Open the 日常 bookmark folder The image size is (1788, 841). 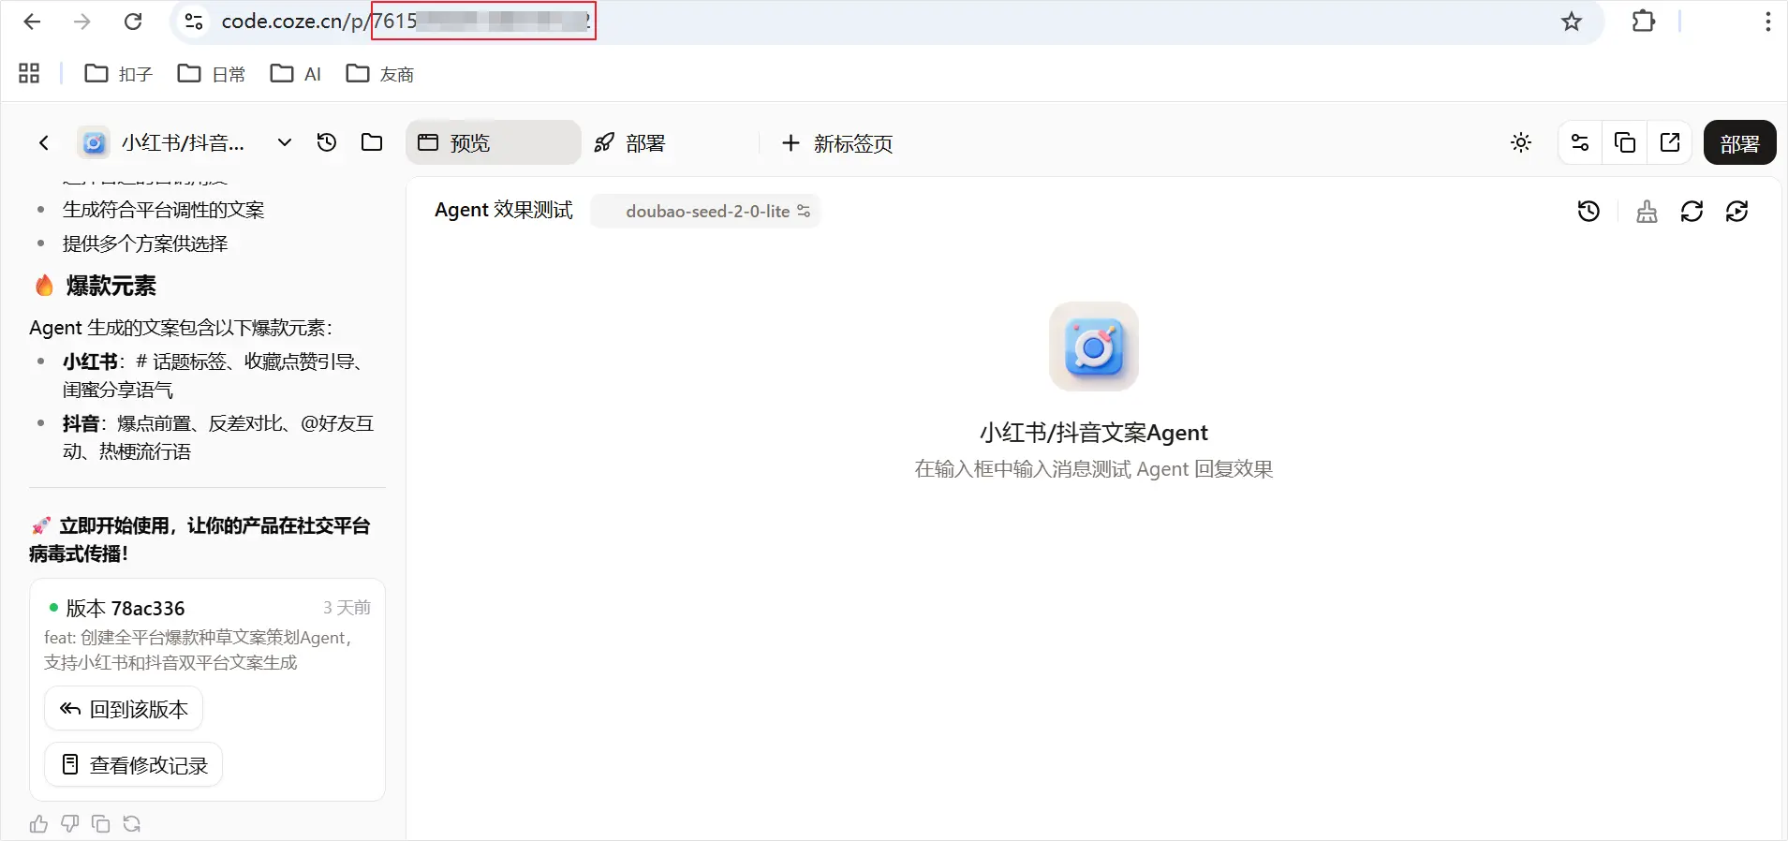click(212, 74)
